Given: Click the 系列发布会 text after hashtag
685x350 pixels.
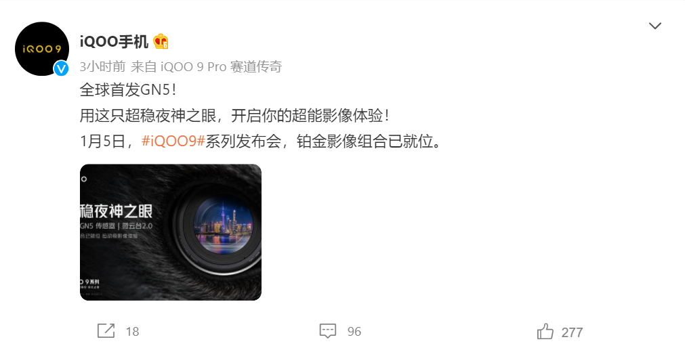Looking at the screenshot, I should point(243,141).
